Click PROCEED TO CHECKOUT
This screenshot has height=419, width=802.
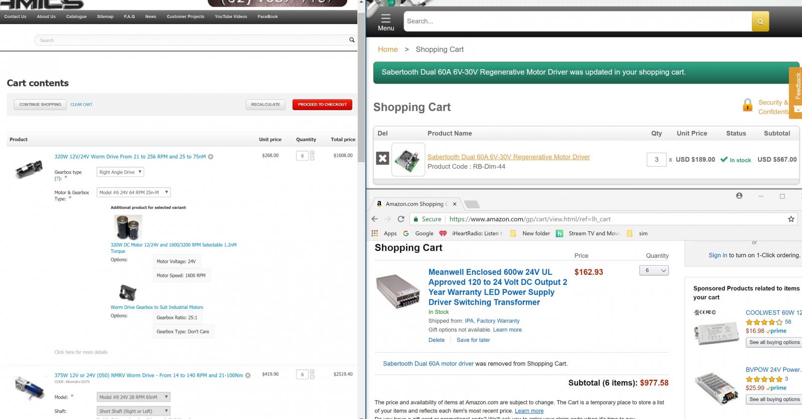tap(322, 105)
